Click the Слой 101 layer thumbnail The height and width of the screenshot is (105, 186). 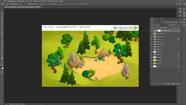(x=155, y=64)
